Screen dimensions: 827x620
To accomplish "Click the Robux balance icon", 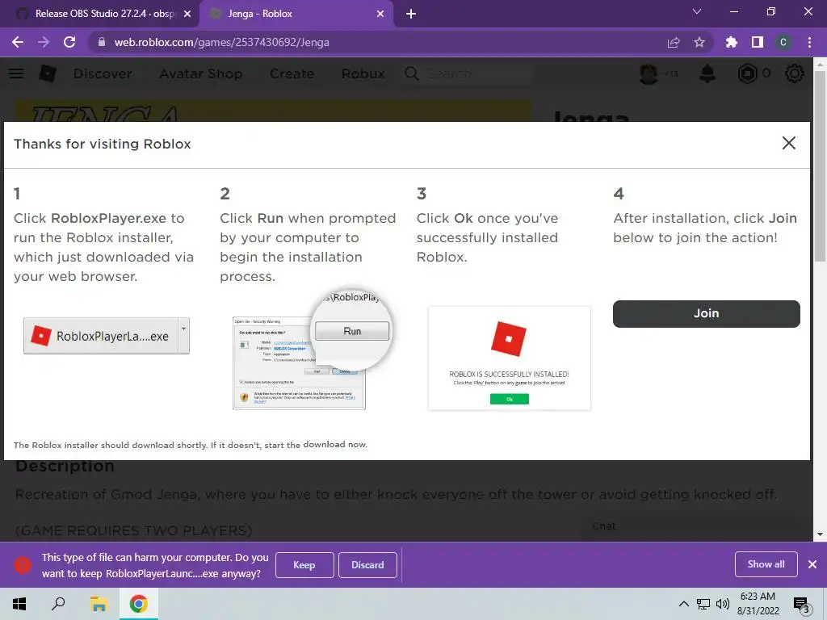I will pyautogui.click(x=747, y=73).
